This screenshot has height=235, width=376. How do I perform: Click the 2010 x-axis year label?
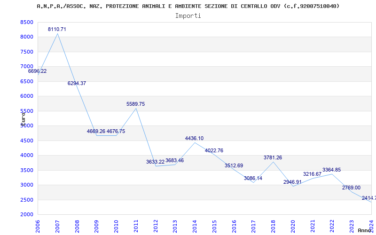pyautogui.click(x=116, y=226)
